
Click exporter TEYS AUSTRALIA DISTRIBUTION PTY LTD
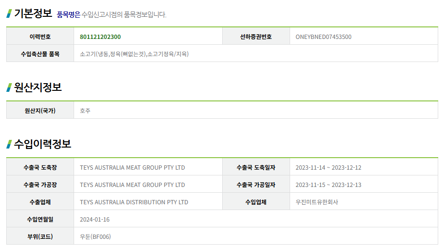(x=134, y=202)
